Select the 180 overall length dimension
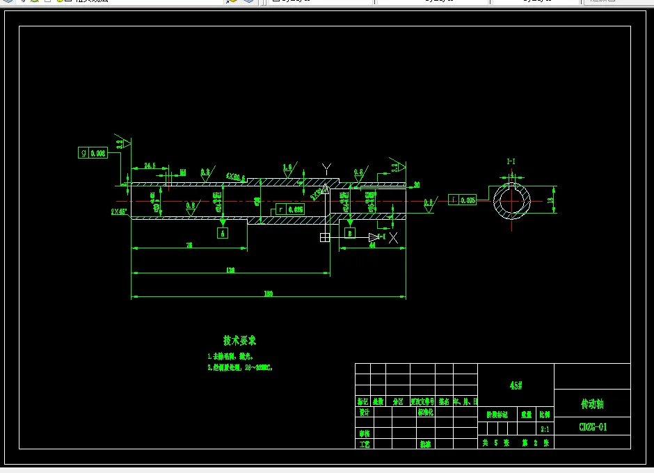Viewport: 654px width, 473px height. [x=269, y=294]
